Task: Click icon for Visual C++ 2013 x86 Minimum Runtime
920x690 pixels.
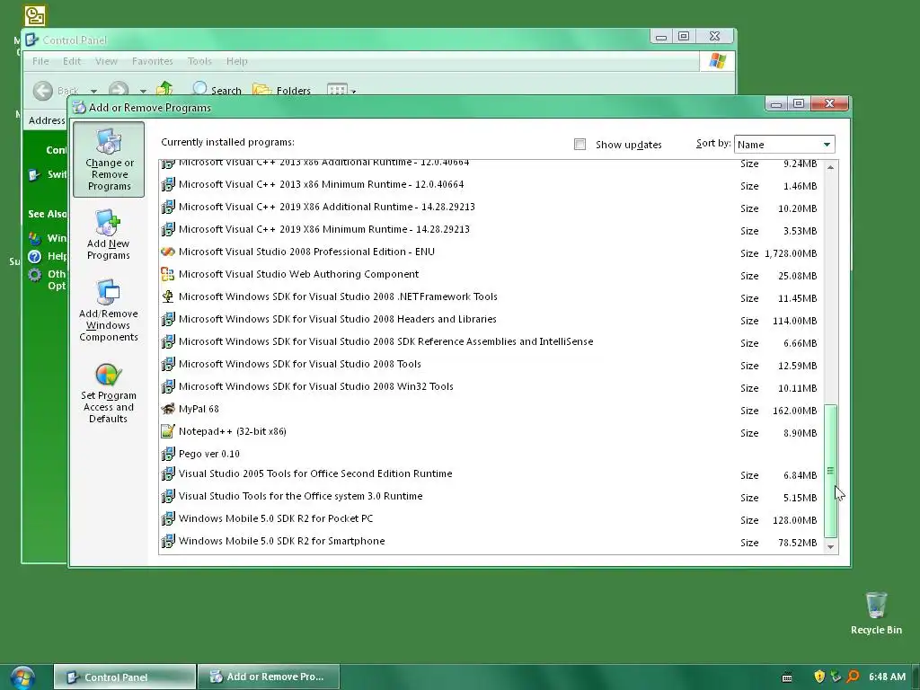Action: coord(168,184)
